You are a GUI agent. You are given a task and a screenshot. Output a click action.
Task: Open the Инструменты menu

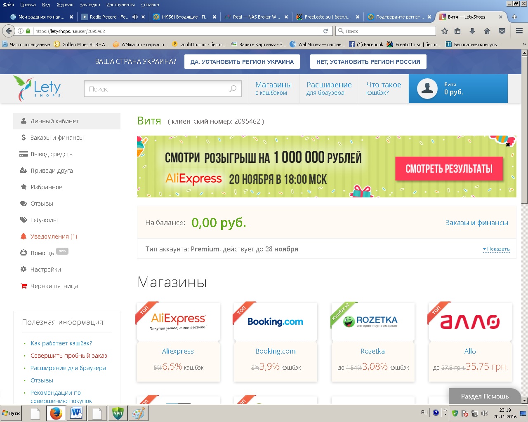click(x=120, y=5)
